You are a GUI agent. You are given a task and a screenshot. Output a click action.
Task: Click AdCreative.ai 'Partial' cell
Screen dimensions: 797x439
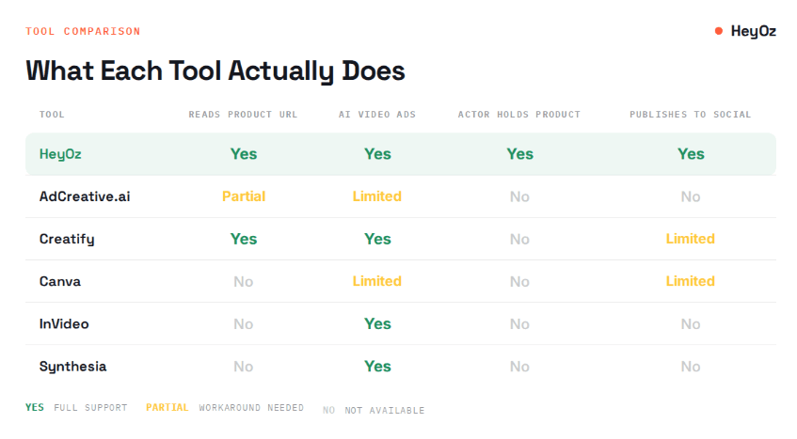click(244, 196)
